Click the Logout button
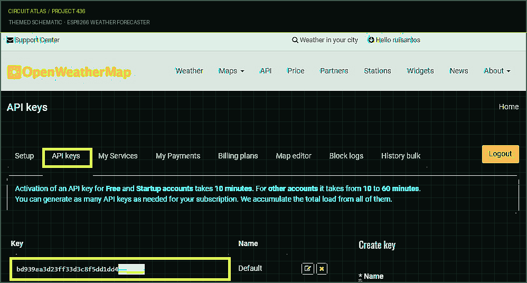527x283 pixels. click(x=501, y=154)
